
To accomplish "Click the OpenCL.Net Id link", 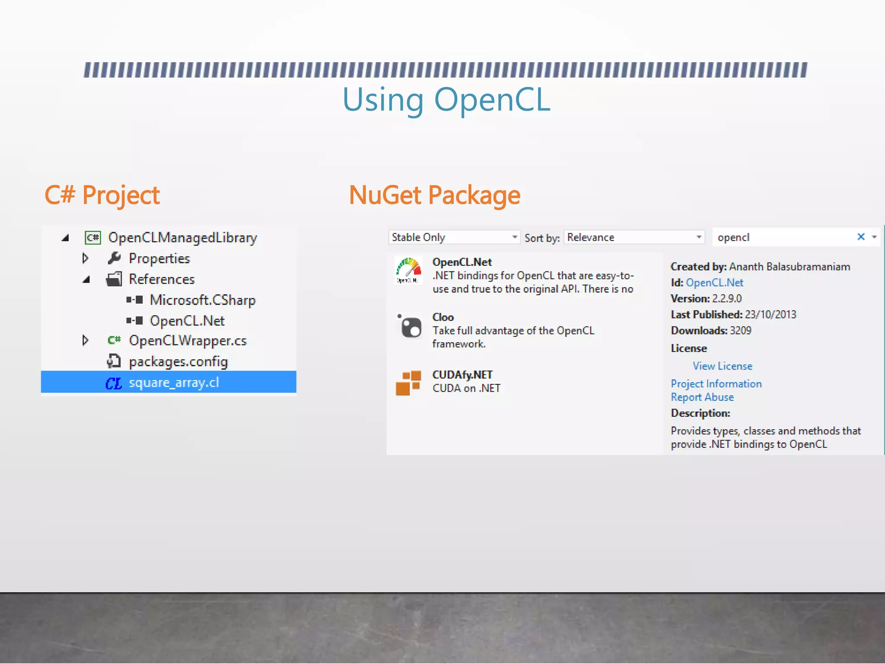I will click(x=714, y=283).
